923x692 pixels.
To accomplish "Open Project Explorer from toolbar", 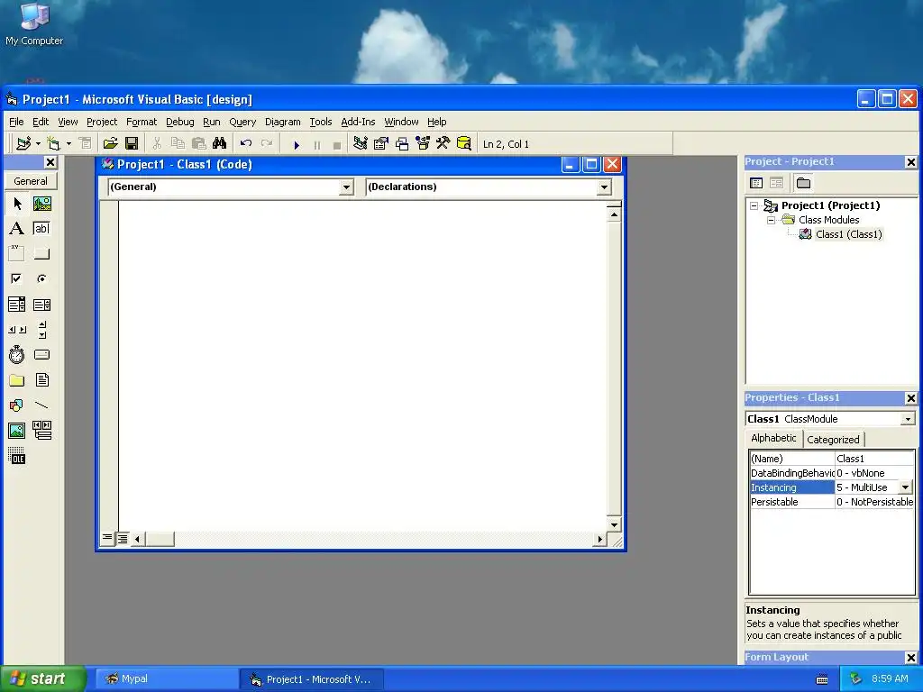I will click(361, 143).
